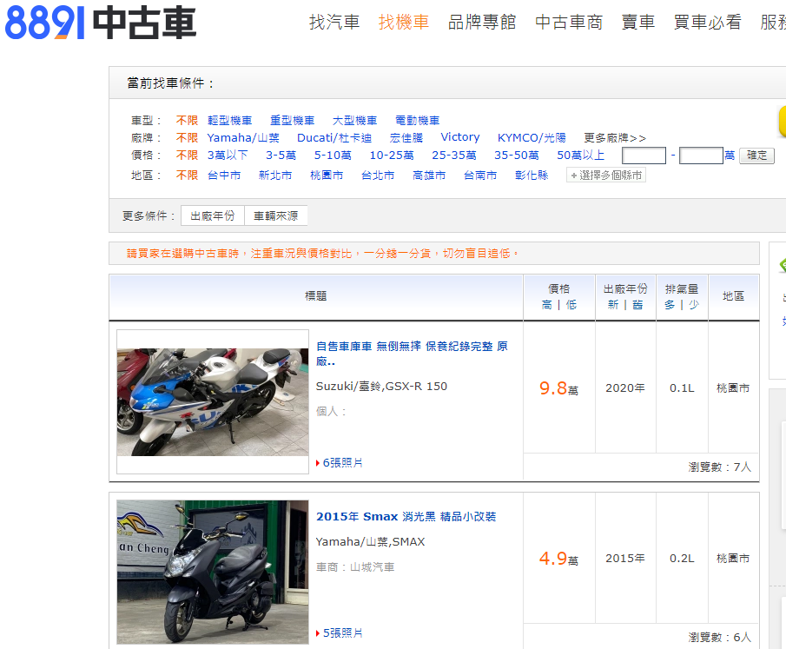Sort price from high with 高
The image size is (786, 649).
coord(546,305)
